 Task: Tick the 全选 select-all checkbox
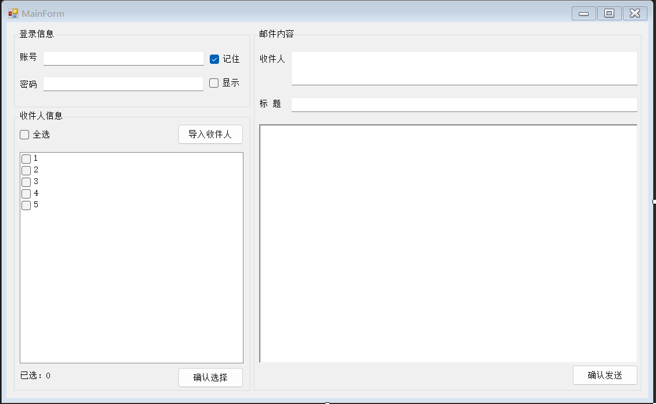coord(24,135)
